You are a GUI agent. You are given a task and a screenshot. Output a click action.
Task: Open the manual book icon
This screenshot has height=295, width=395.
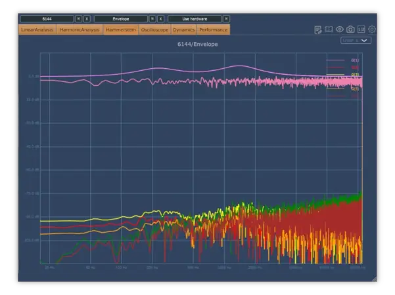pos(329,29)
